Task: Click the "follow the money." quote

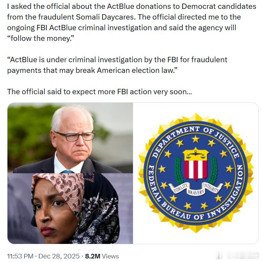Action: coord(41,38)
